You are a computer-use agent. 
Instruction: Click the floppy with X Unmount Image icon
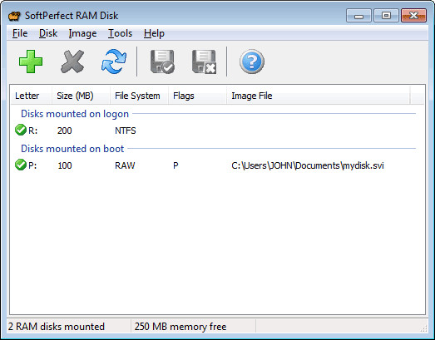point(204,62)
